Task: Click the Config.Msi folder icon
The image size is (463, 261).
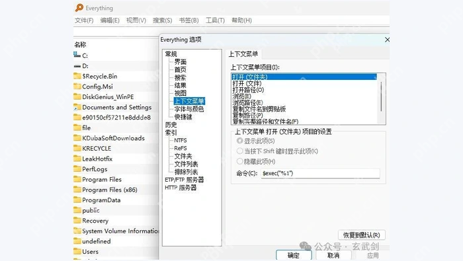Action: pos(77,87)
